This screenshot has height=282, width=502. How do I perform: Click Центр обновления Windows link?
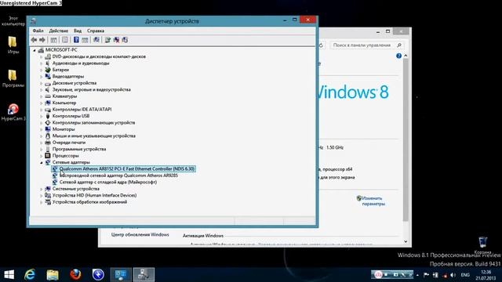[x=140, y=235]
